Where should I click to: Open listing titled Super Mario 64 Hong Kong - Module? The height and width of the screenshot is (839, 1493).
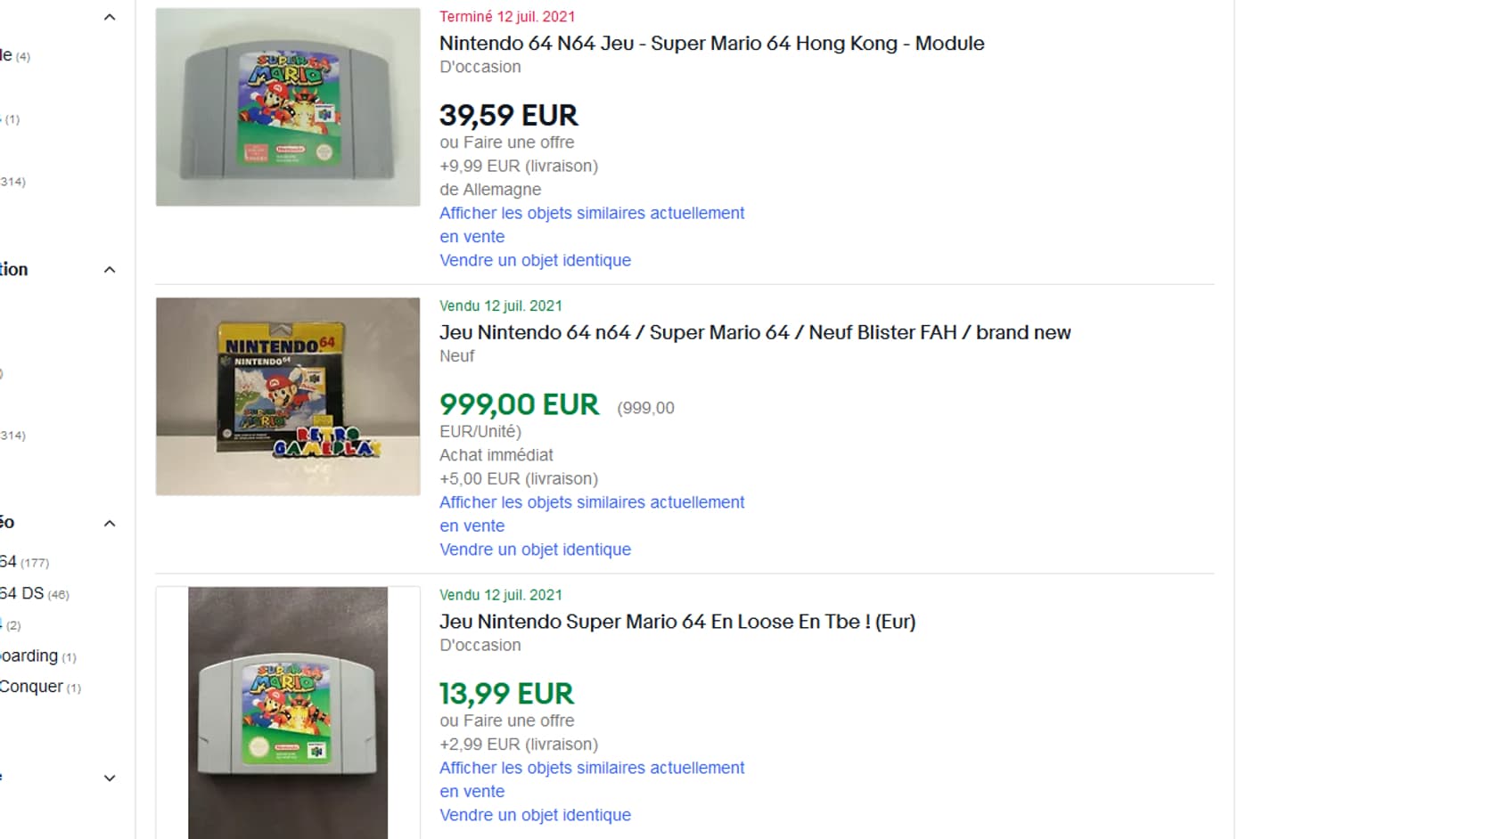[x=711, y=43]
